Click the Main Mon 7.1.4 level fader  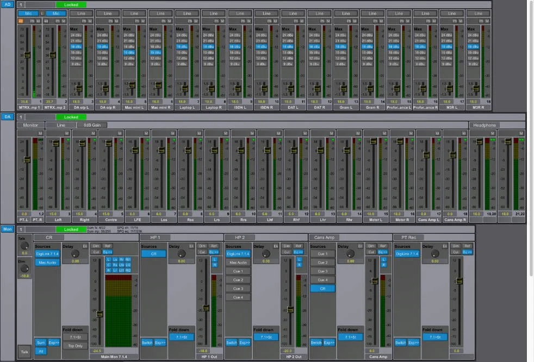click(100, 314)
